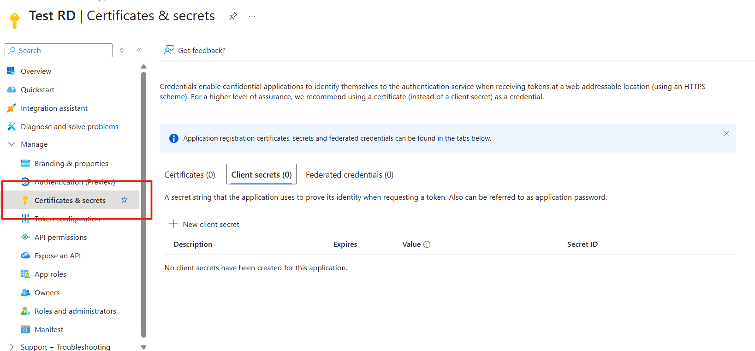The image size is (755, 351).
Task: Collapse the Manage section chevron
Action: (x=12, y=144)
